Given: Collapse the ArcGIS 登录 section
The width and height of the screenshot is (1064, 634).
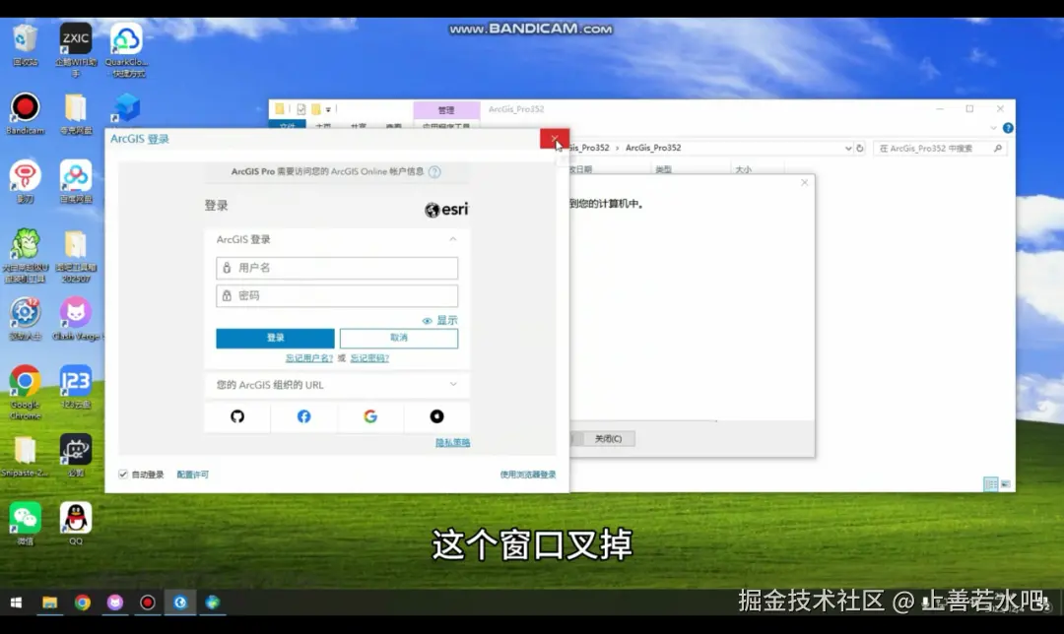Looking at the screenshot, I should pos(452,238).
